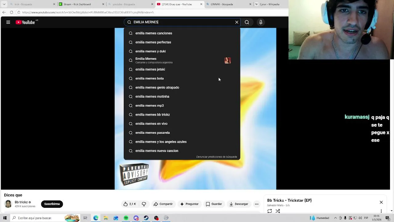Select suggestion 'emilia mernes canciones'

click(x=182, y=33)
